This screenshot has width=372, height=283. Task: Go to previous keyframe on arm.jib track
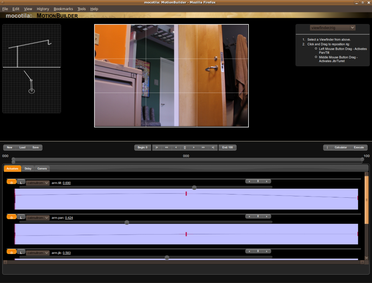point(249,251)
